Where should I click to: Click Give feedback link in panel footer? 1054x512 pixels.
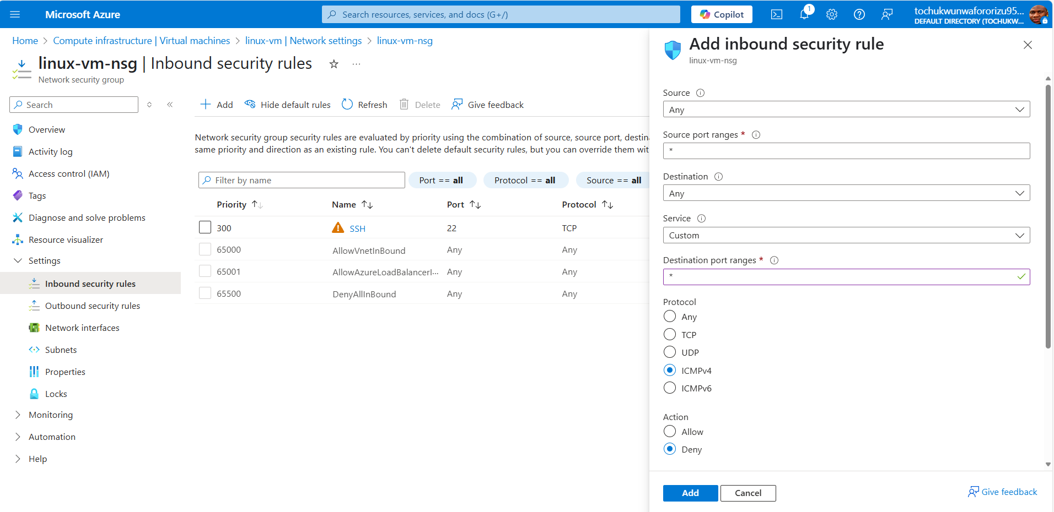point(1003,492)
